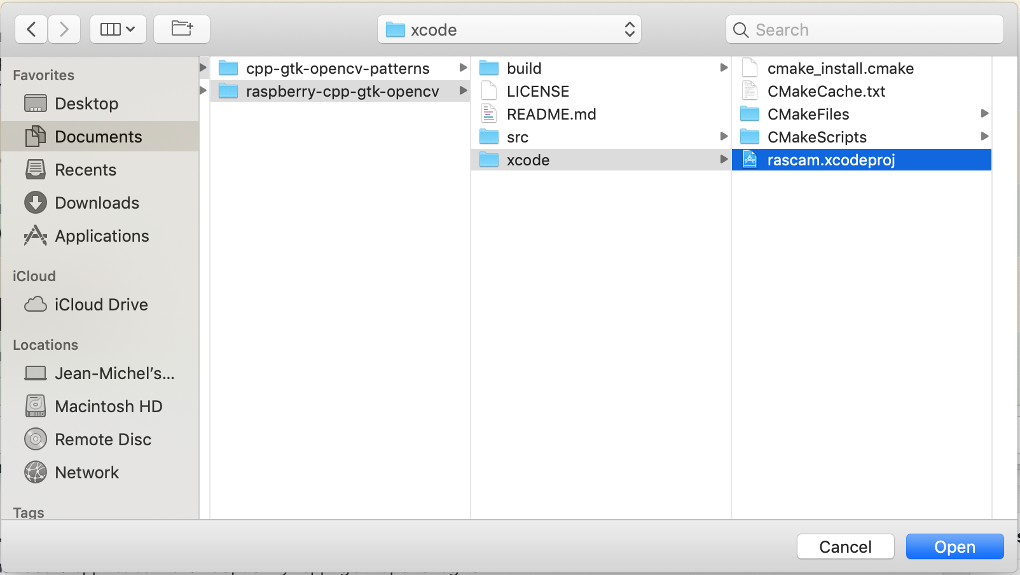Click the Applications sidebar icon

click(36, 235)
